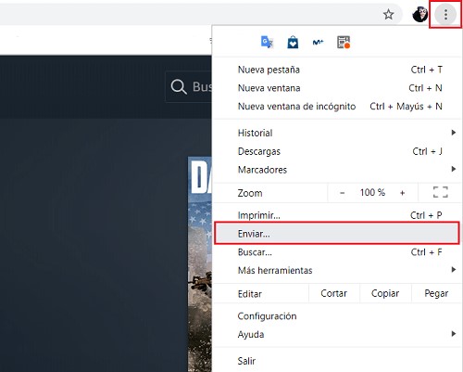Viewport: 463px width, 372px height.
Task: Click the Pegar button
Action: 436,293
